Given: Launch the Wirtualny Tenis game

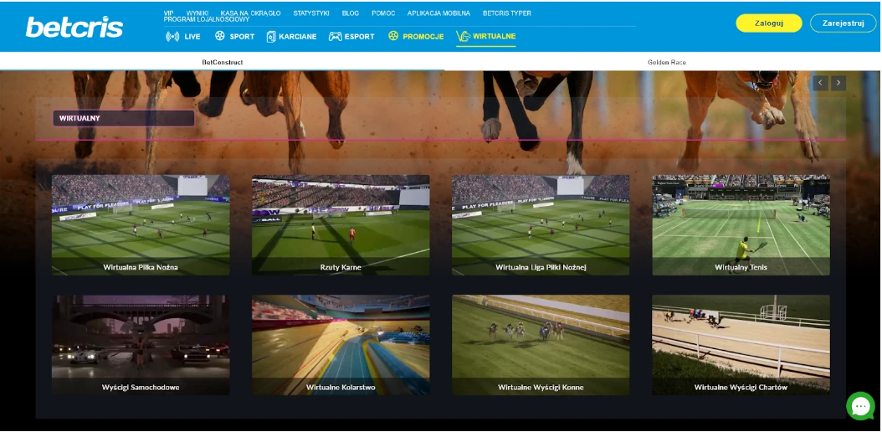Looking at the screenshot, I should 741,224.
